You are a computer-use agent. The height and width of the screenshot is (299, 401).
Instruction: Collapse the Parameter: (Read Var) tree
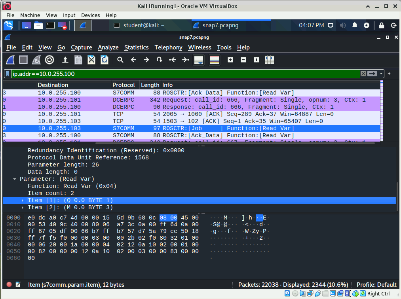(x=15, y=179)
